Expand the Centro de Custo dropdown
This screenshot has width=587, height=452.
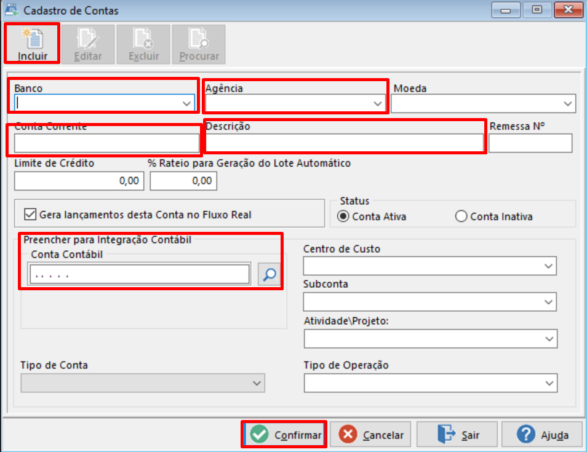click(x=548, y=266)
